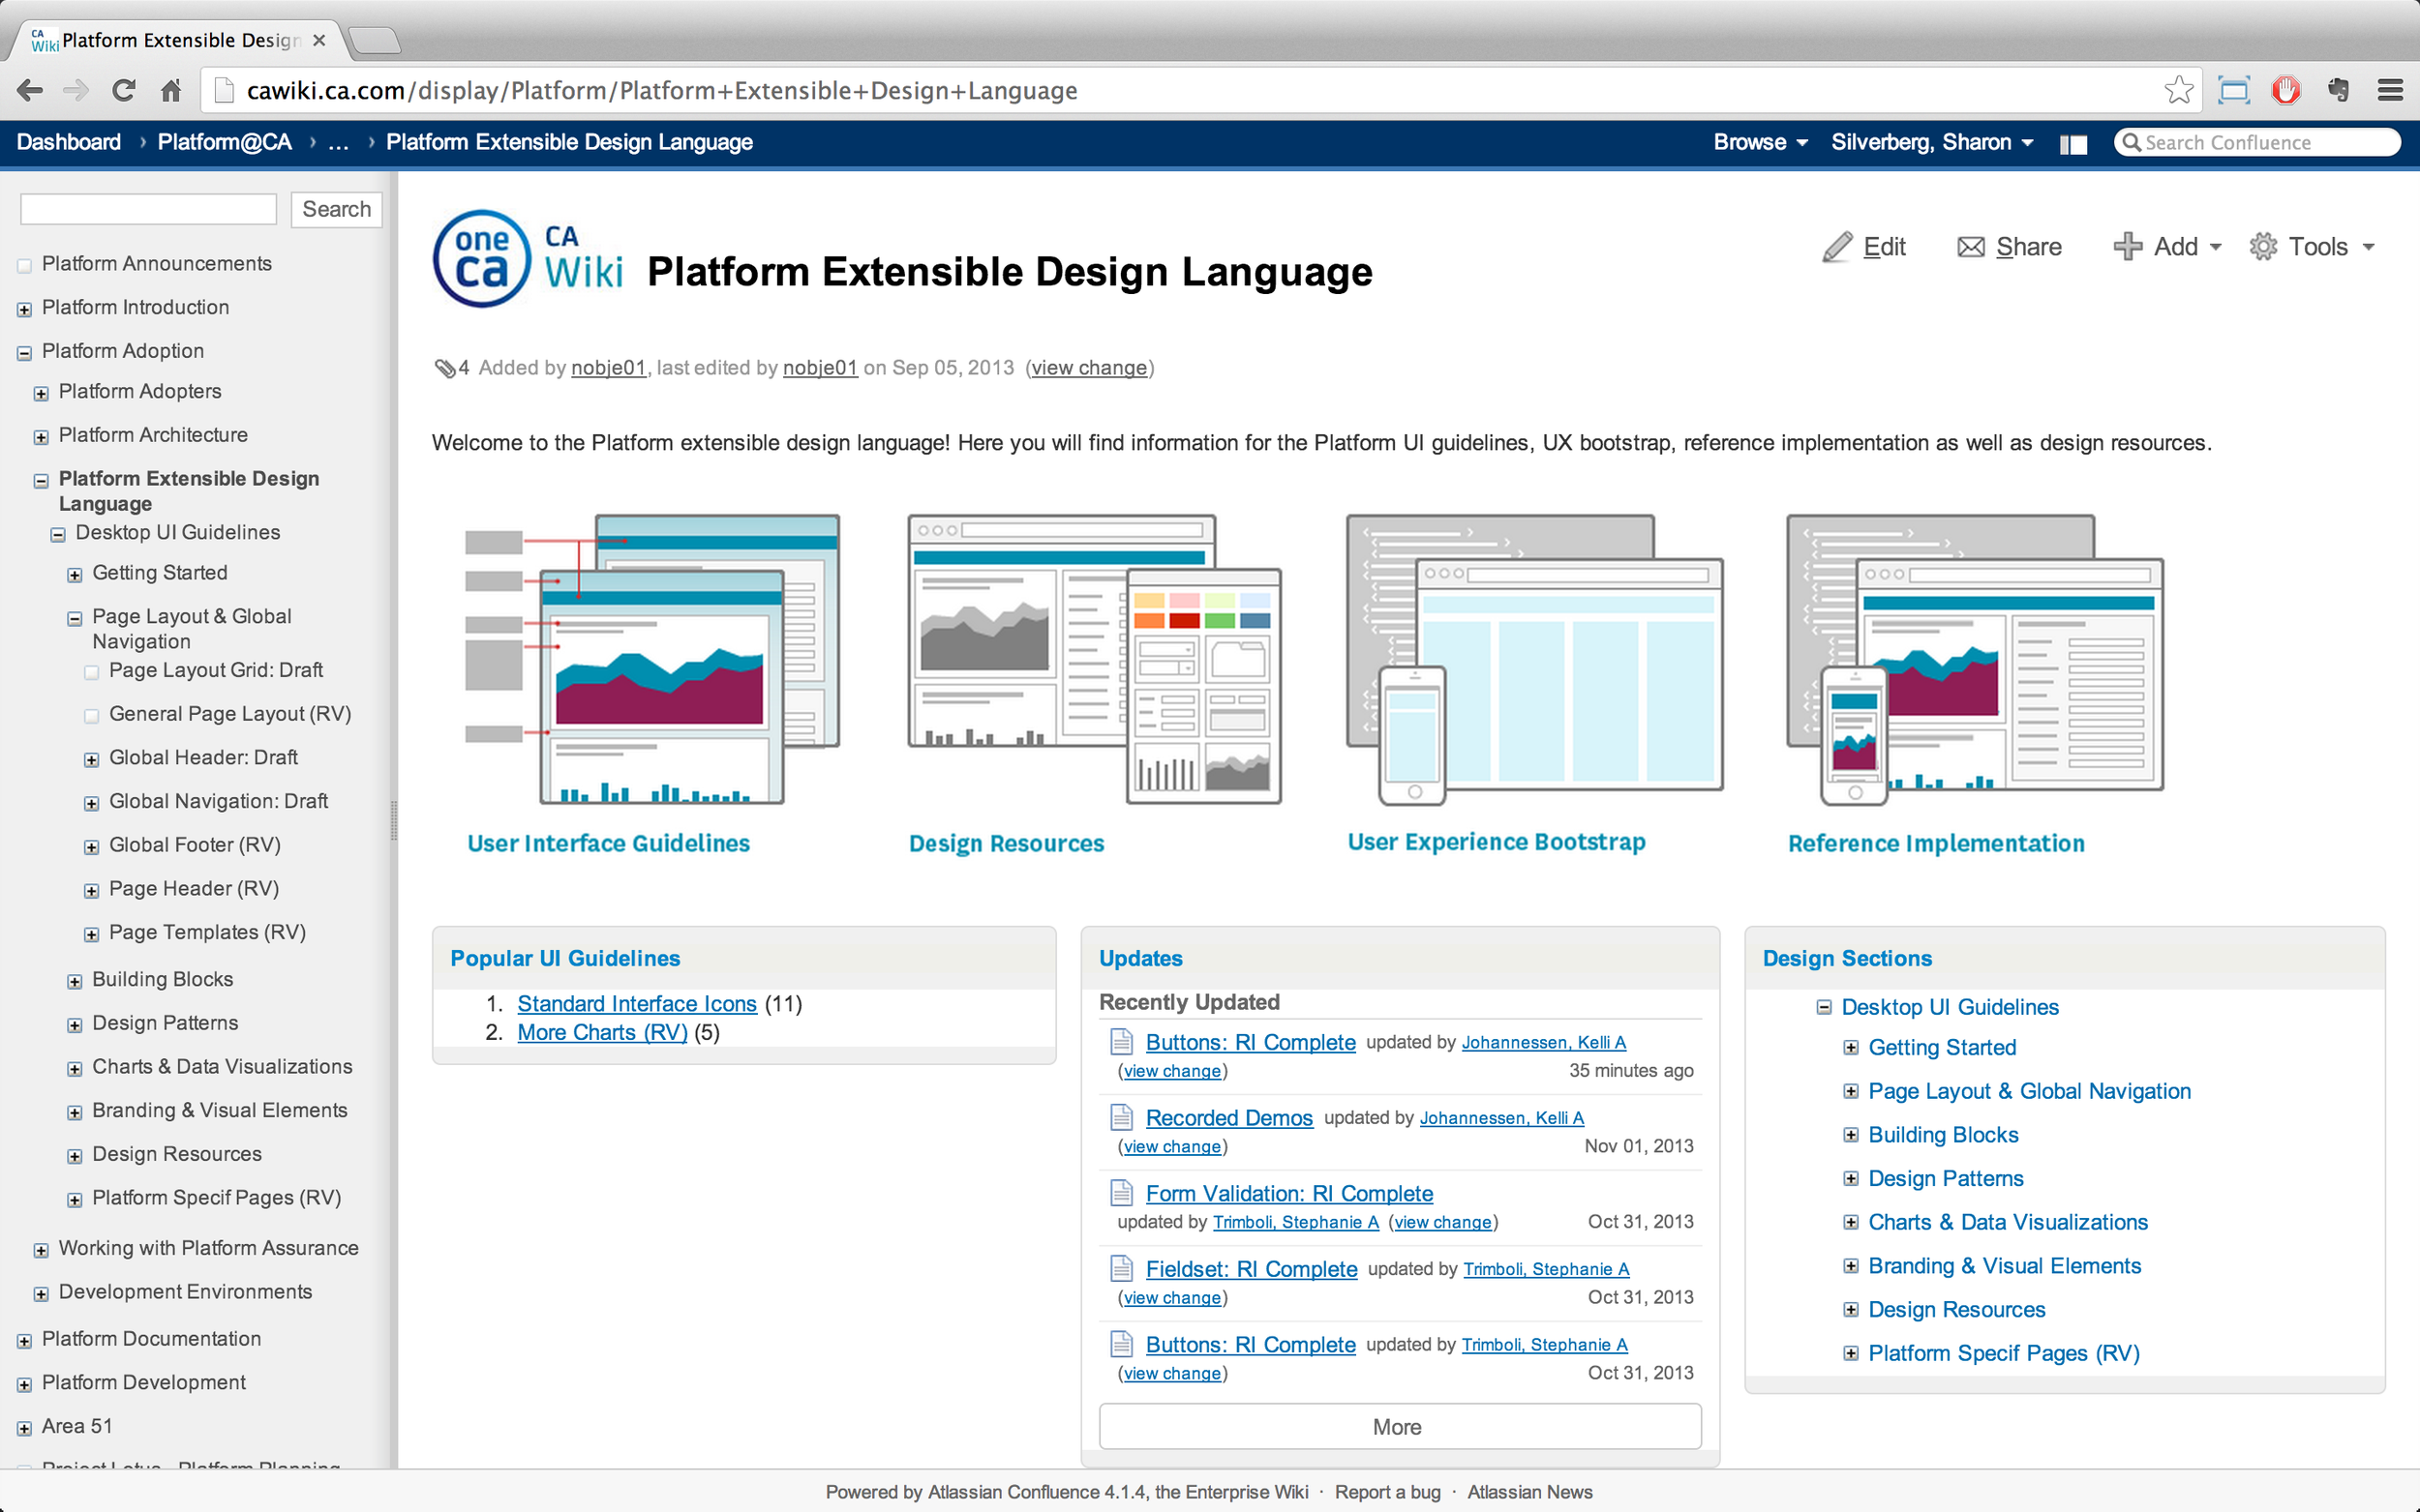Click the sidebar Search button

tap(336, 209)
